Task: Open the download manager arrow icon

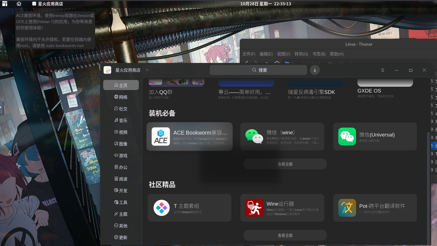Action: (x=315, y=70)
